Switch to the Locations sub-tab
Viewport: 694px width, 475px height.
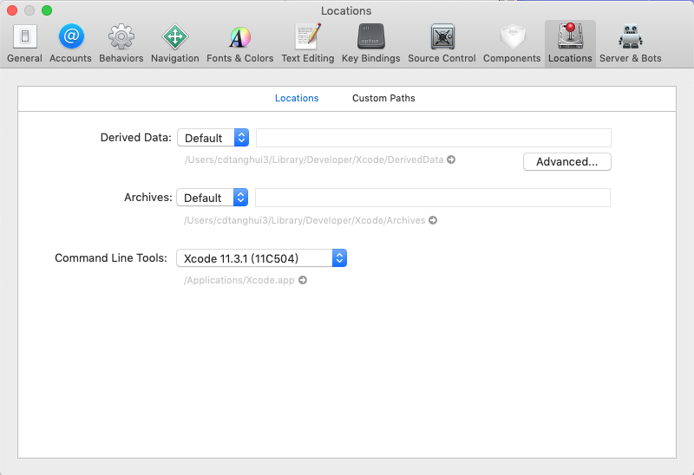click(297, 98)
